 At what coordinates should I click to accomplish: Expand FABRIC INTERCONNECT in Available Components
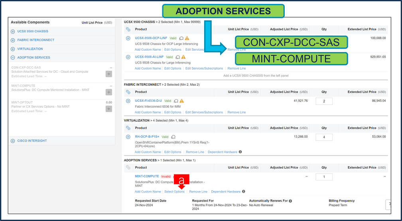coord(13,40)
